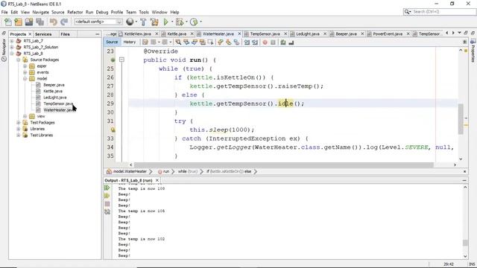Click the History view button
Screen dimensions: 477x268
click(x=129, y=42)
